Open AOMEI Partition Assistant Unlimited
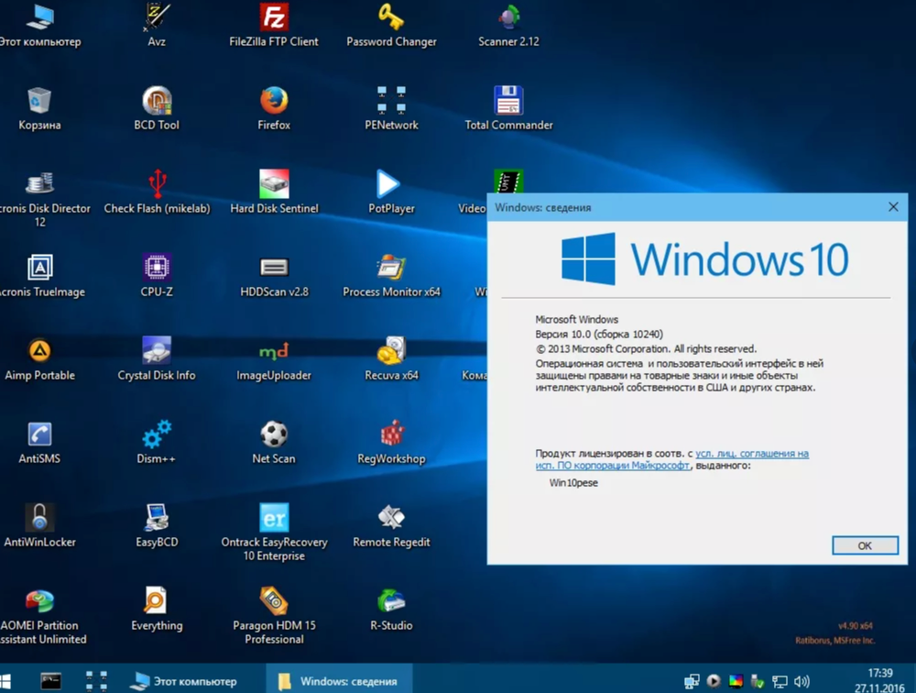Image resolution: width=916 pixels, height=693 pixels. [39, 616]
